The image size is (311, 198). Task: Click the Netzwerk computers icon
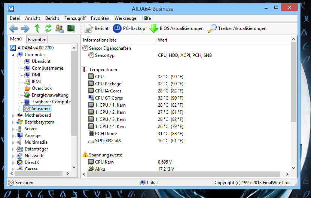click(19, 156)
